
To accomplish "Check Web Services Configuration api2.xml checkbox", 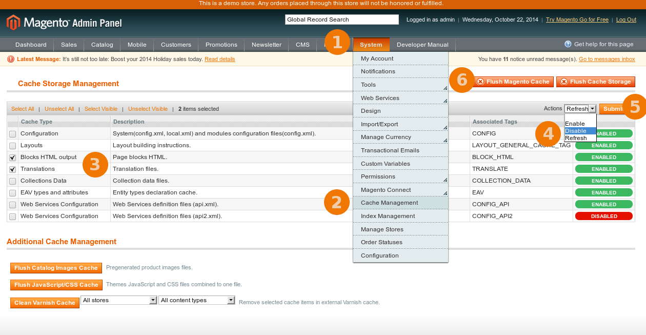I will (x=12, y=216).
